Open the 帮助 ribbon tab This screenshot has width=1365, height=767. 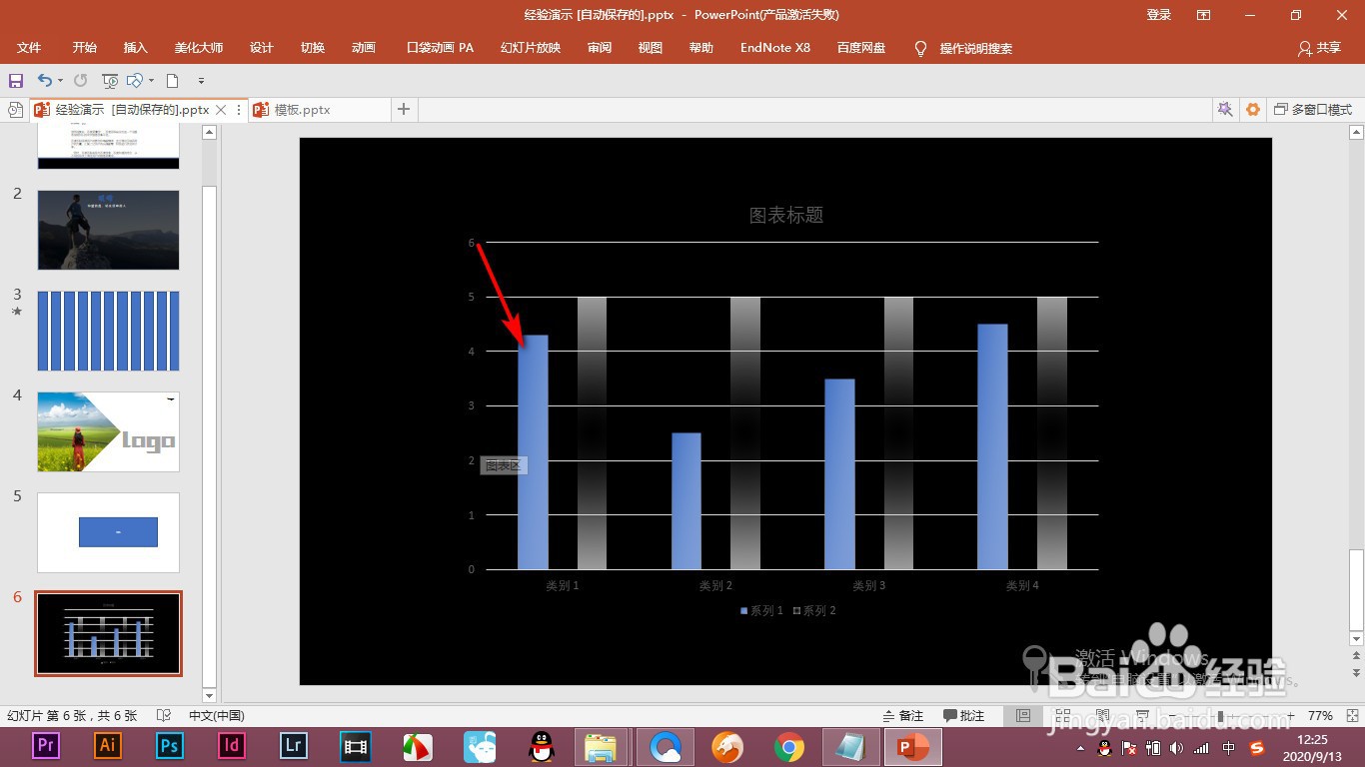pyautogui.click(x=701, y=48)
